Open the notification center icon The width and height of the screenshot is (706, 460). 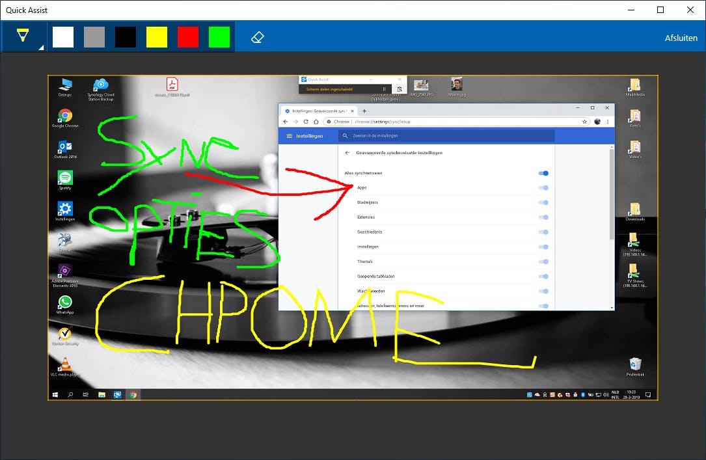(x=648, y=395)
